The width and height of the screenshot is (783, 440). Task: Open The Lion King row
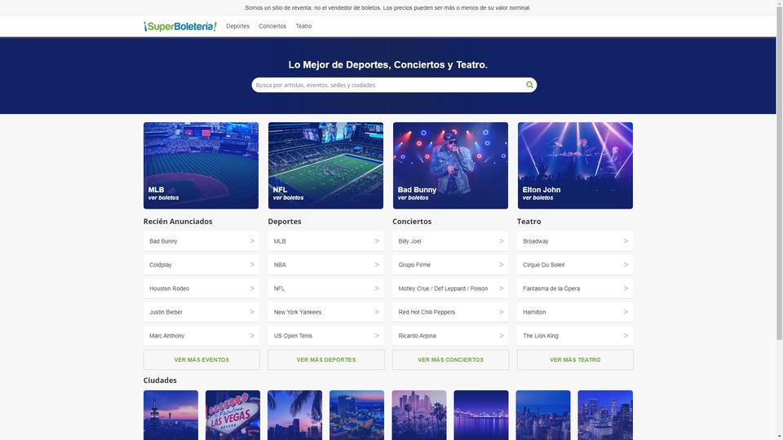pyautogui.click(x=575, y=336)
